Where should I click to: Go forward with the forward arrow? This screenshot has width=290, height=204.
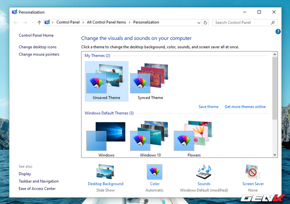pyautogui.click(x=25, y=23)
